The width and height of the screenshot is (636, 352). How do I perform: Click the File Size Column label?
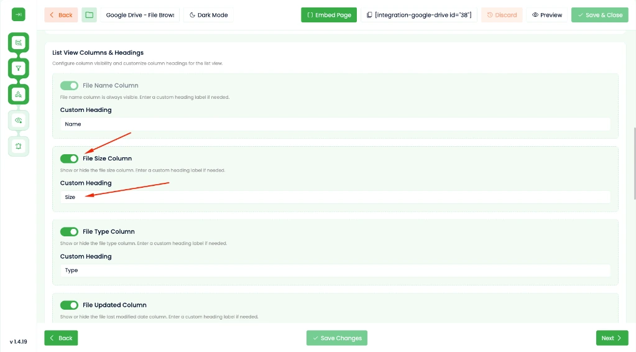(x=107, y=159)
